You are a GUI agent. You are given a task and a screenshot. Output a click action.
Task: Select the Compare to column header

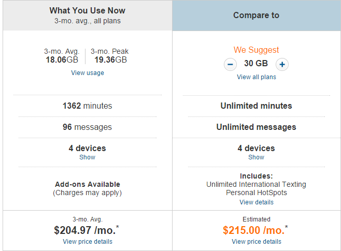[257, 16]
